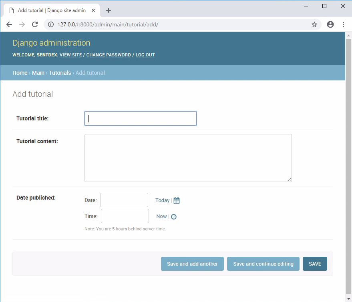Focus the Tutorial title text field
Screen dimensions: 352x302
[x=140, y=118]
